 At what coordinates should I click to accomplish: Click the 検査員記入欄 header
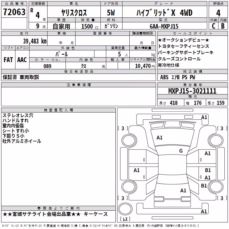pos(58,110)
